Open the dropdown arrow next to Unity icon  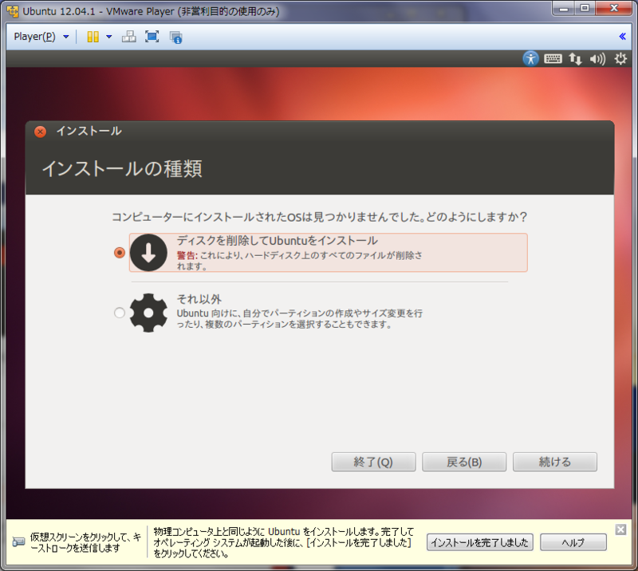click(109, 36)
